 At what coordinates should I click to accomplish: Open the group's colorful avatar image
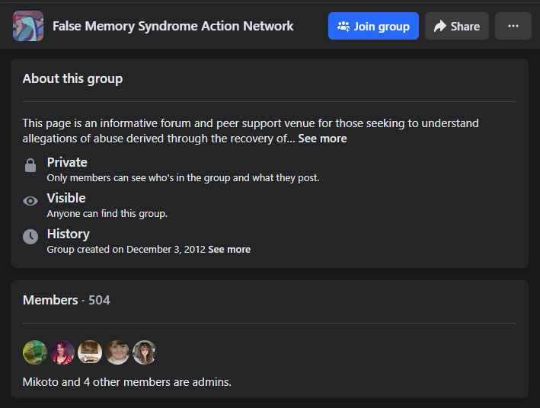[x=28, y=26]
